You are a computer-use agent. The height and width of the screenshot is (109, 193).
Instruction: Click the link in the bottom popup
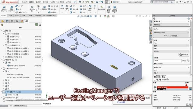(x=121, y=102)
